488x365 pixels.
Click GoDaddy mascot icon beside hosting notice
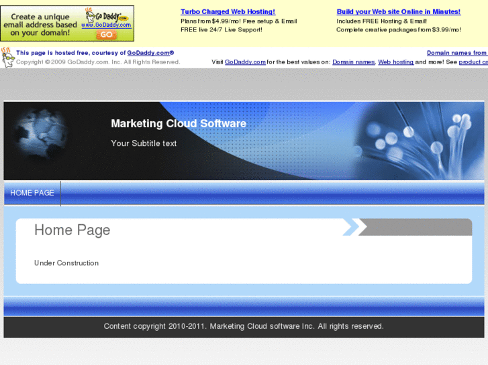(7, 58)
